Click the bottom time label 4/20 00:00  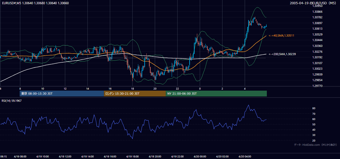(200, 157)
